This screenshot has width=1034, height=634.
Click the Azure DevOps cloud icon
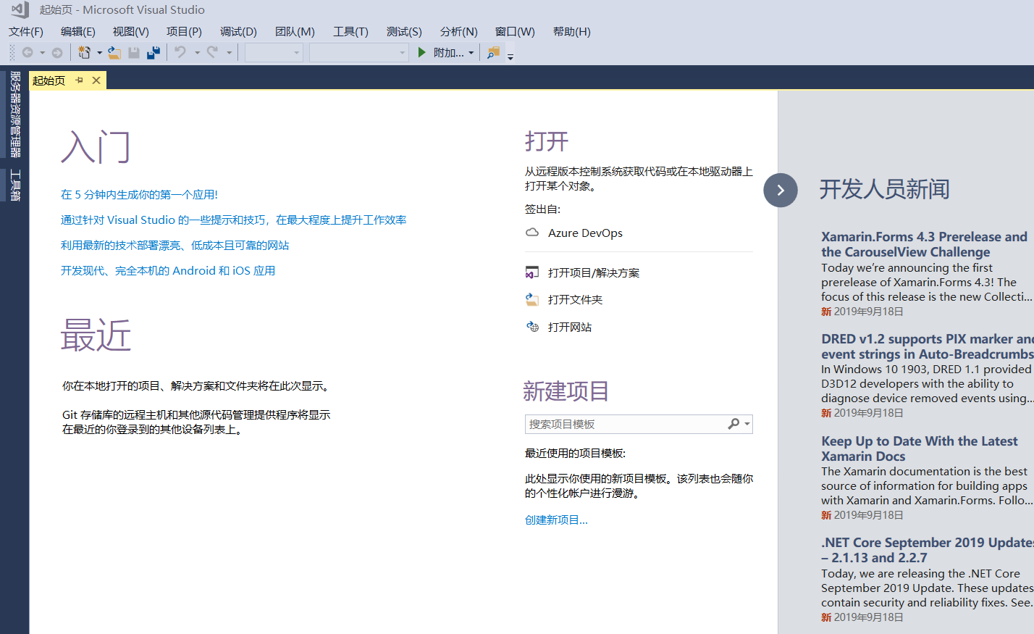click(532, 233)
